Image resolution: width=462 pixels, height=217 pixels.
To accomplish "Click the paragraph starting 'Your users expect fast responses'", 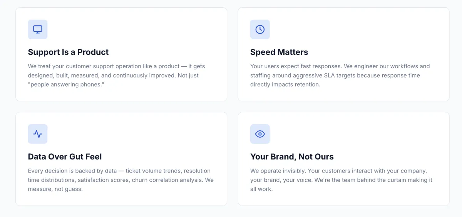I will [340, 76].
